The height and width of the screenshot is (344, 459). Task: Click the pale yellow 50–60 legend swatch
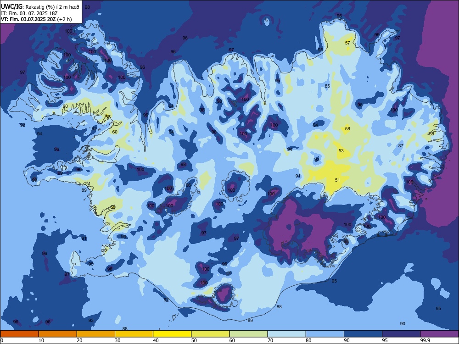click(x=211, y=334)
